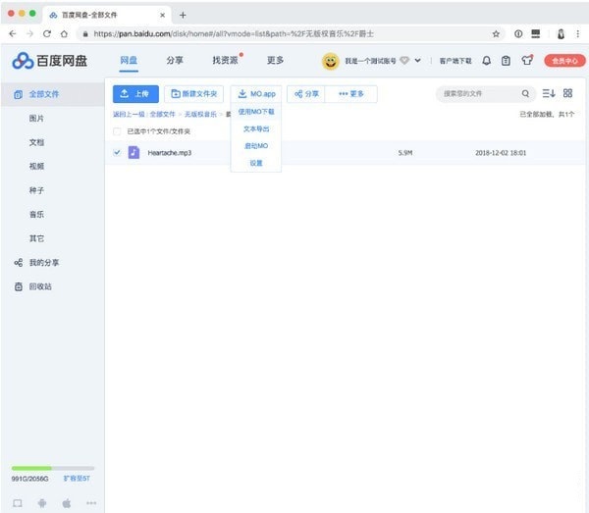Select 图片 in the sidebar
The width and height of the screenshot is (589, 513).
click(x=36, y=119)
